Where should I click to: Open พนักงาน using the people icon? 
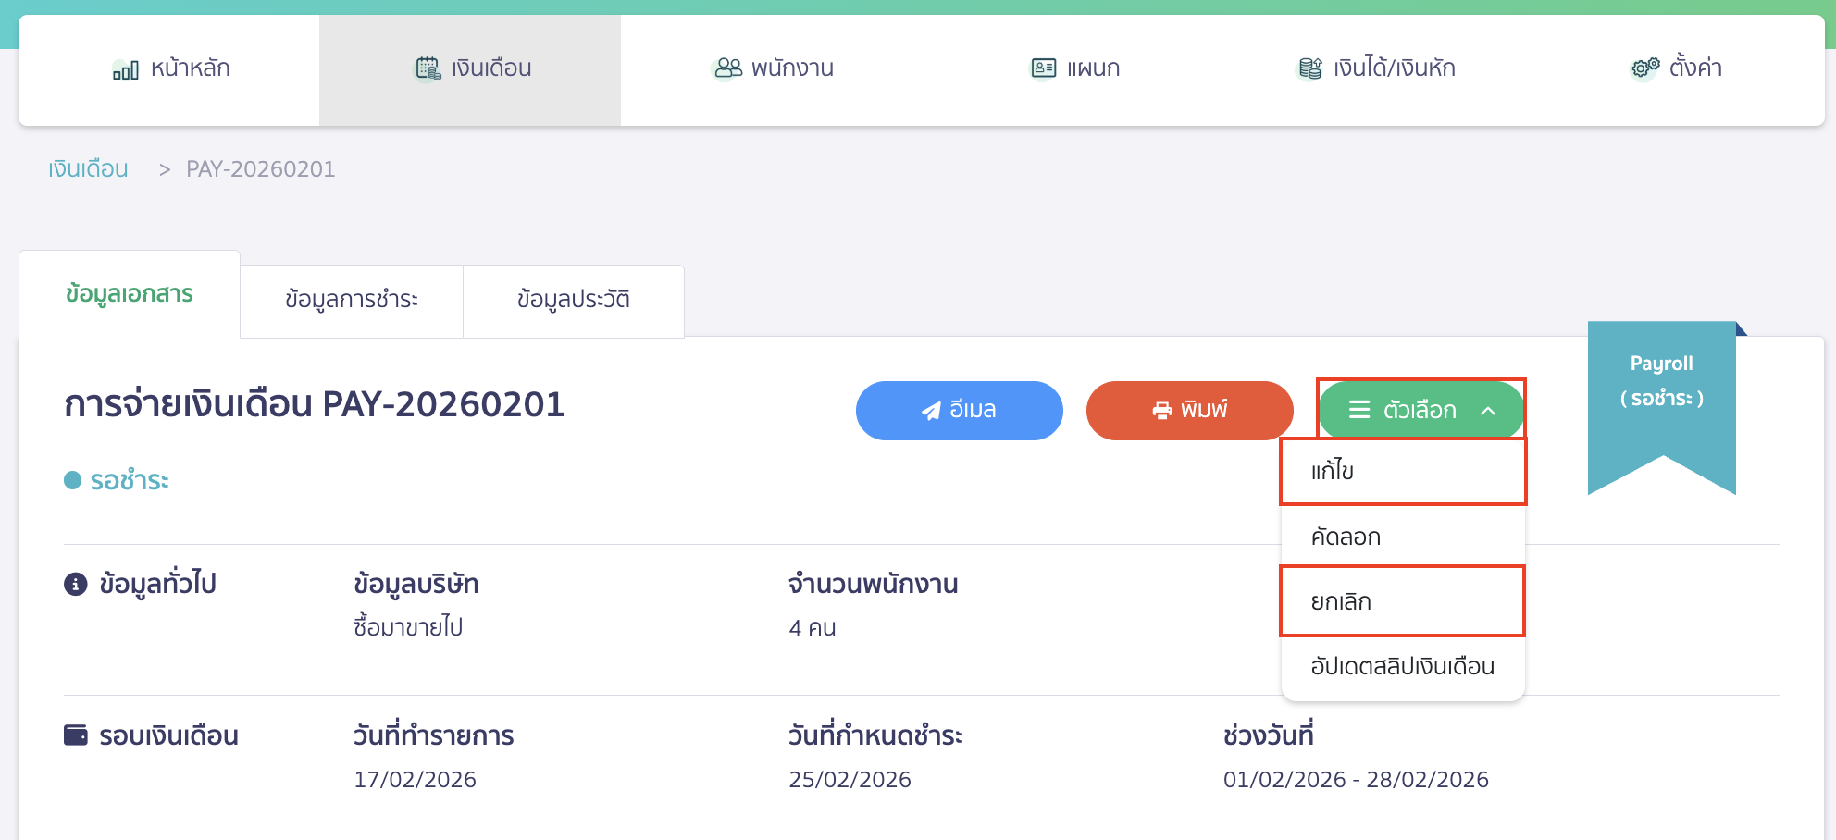coord(727,67)
